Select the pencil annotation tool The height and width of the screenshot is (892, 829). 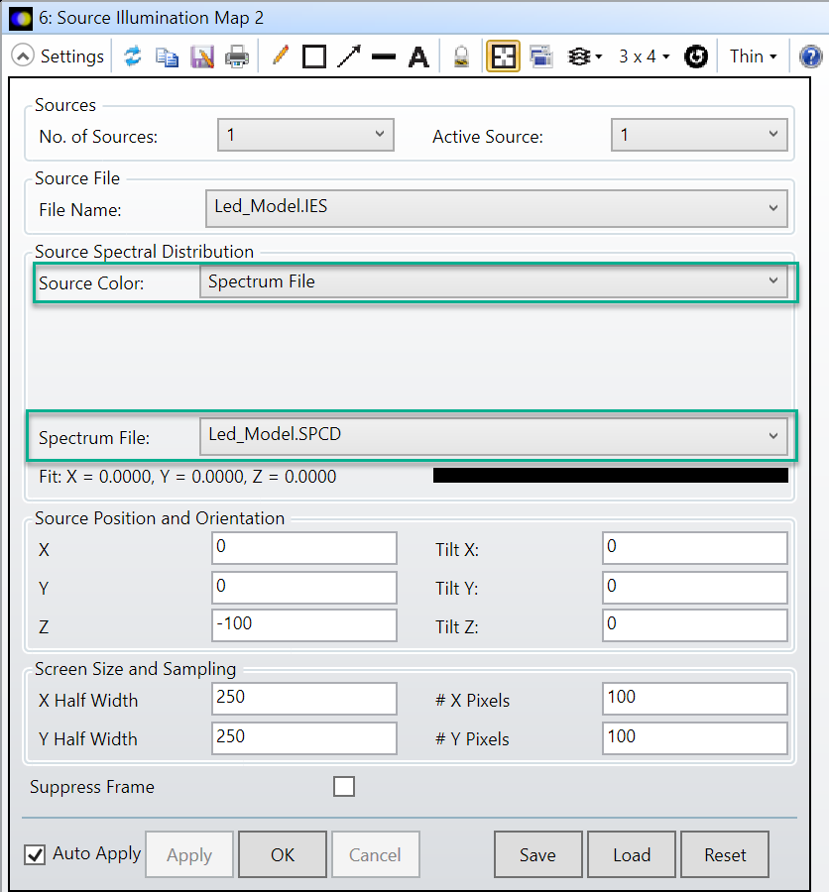click(x=280, y=56)
